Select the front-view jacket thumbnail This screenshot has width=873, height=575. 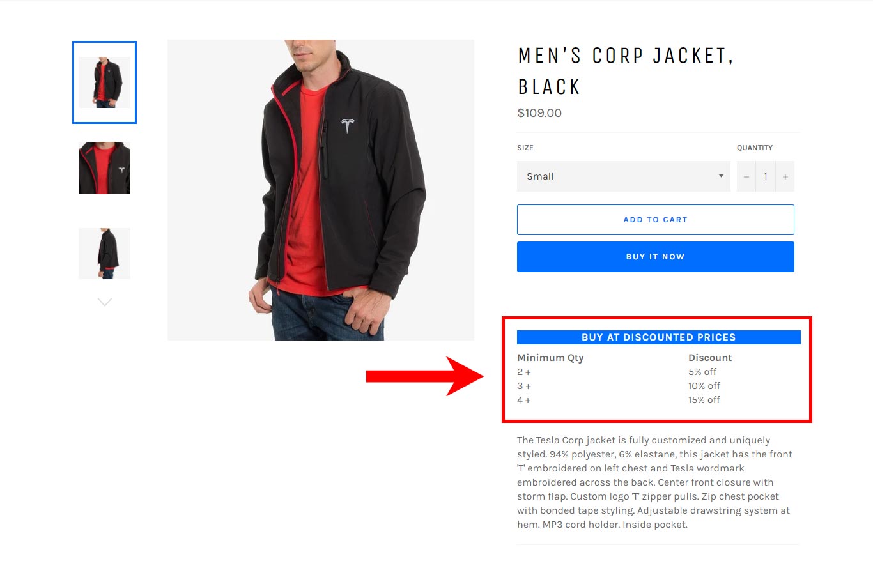coord(104,82)
